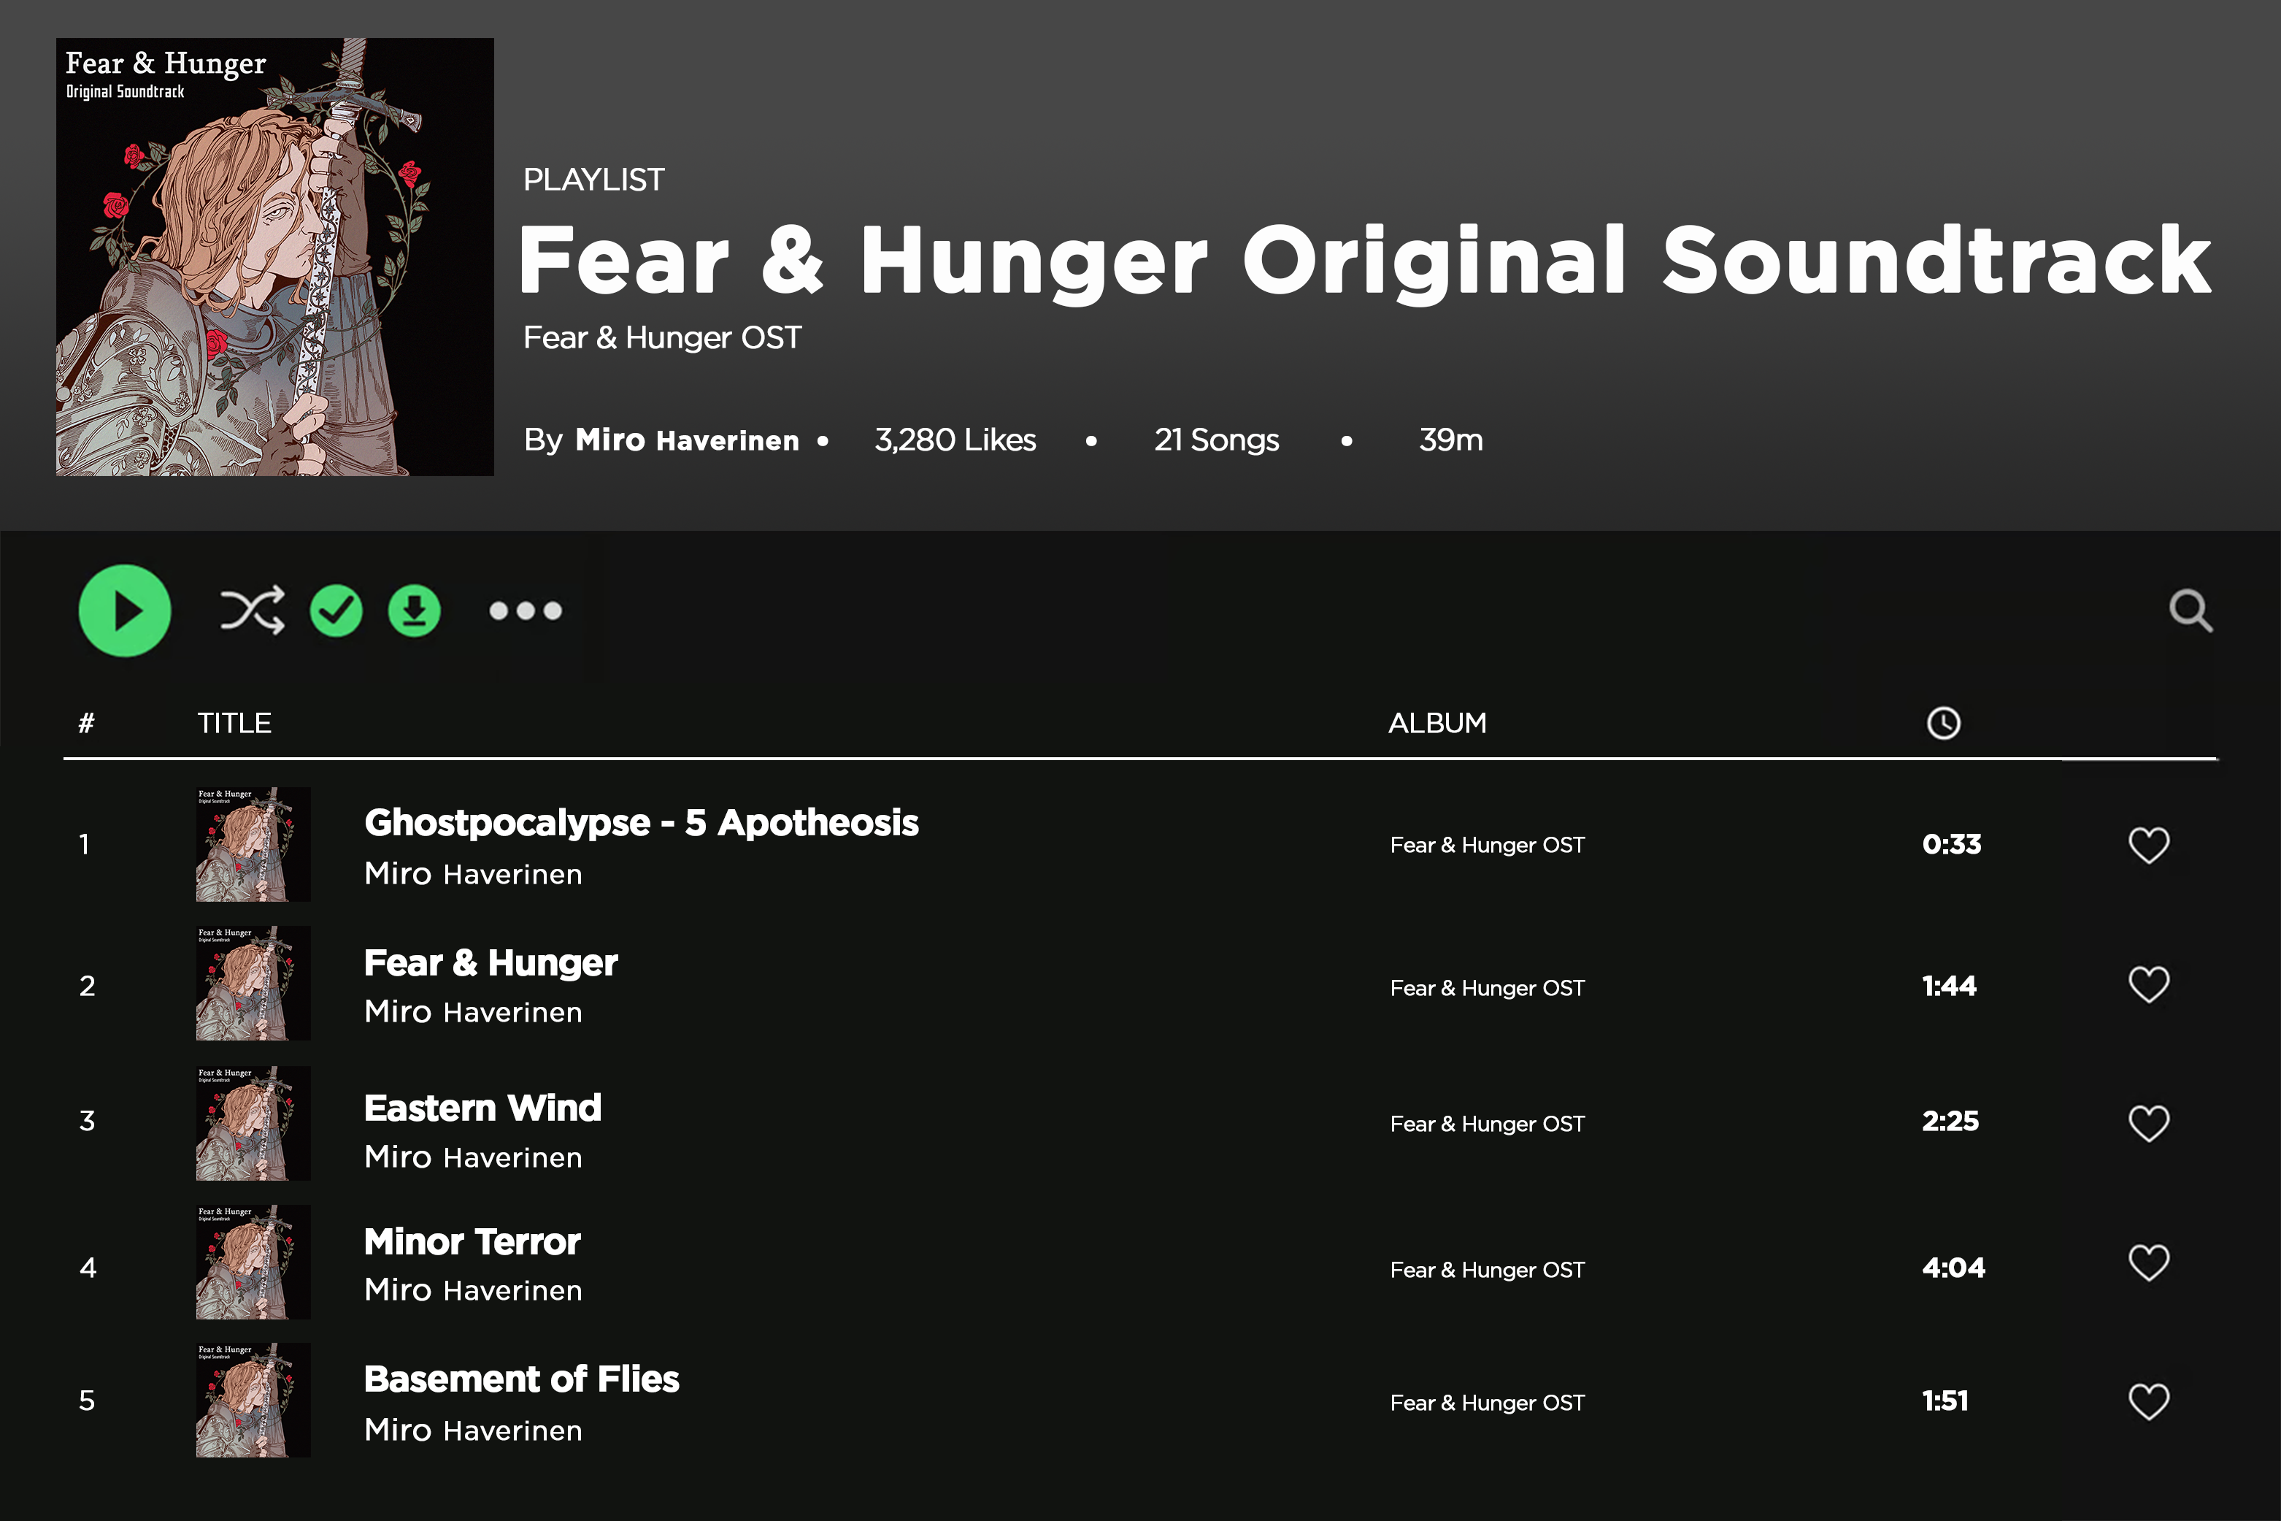Viewport: 2281px width, 1521px height.
Task: Open the three-dot more options menu
Action: click(526, 611)
